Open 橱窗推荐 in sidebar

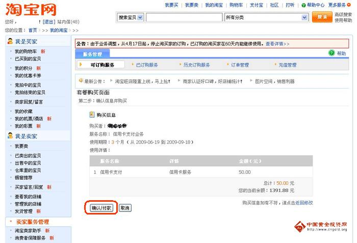pos(23,177)
